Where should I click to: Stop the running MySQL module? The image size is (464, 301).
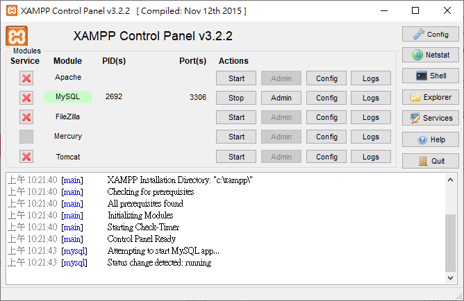coord(236,98)
